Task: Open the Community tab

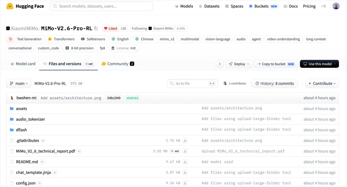Action: [118, 64]
